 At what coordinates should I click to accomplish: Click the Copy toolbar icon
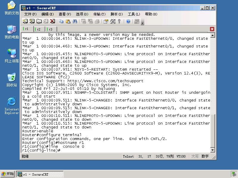point(61,21)
